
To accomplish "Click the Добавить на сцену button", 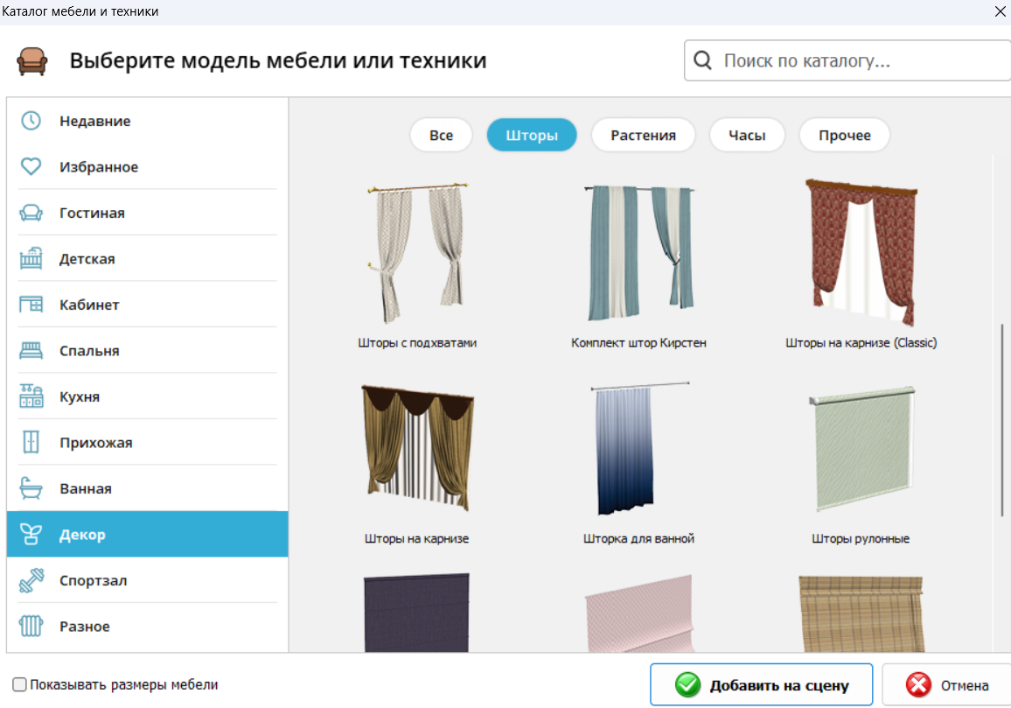I will tap(761, 684).
